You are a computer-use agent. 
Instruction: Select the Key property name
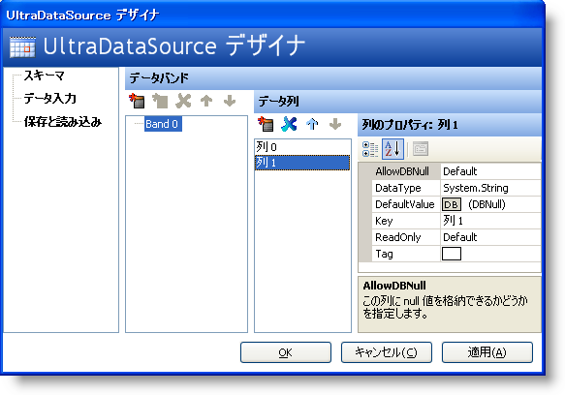(384, 221)
